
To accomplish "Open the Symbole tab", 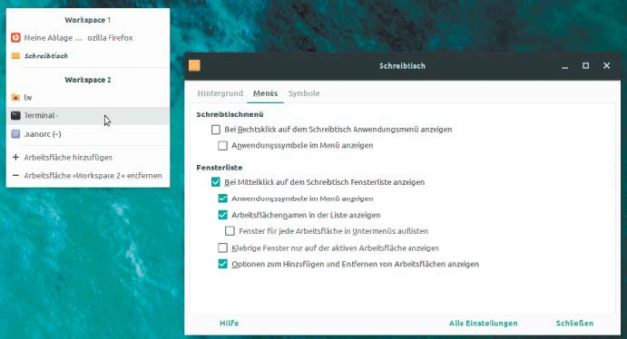I will pos(304,93).
